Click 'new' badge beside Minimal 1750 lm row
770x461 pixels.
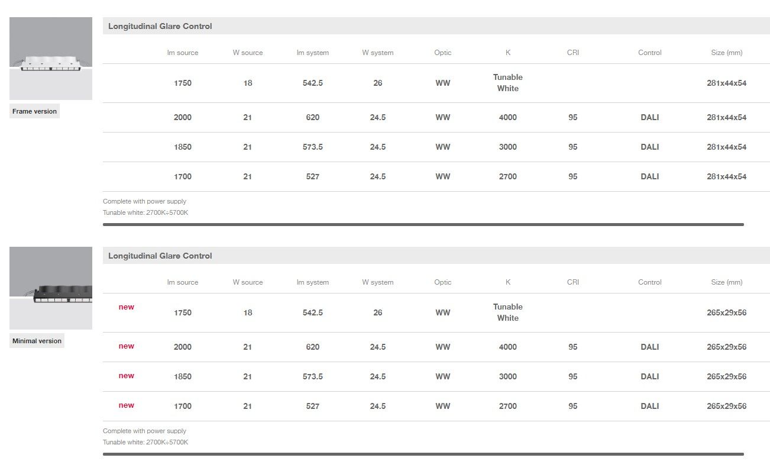tap(126, 307)
